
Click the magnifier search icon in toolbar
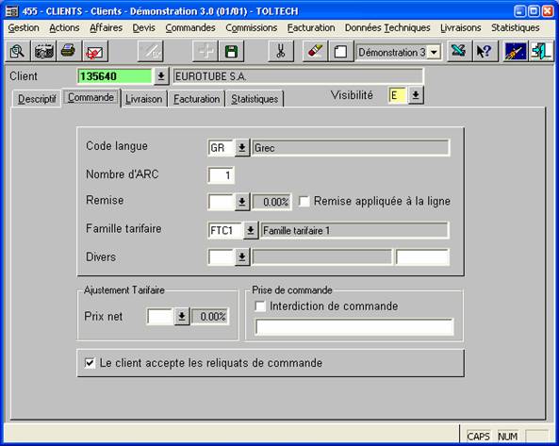(17, 52)
